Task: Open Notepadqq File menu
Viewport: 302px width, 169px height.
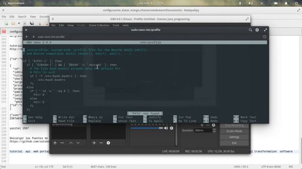Action: (x=4, y=17)
